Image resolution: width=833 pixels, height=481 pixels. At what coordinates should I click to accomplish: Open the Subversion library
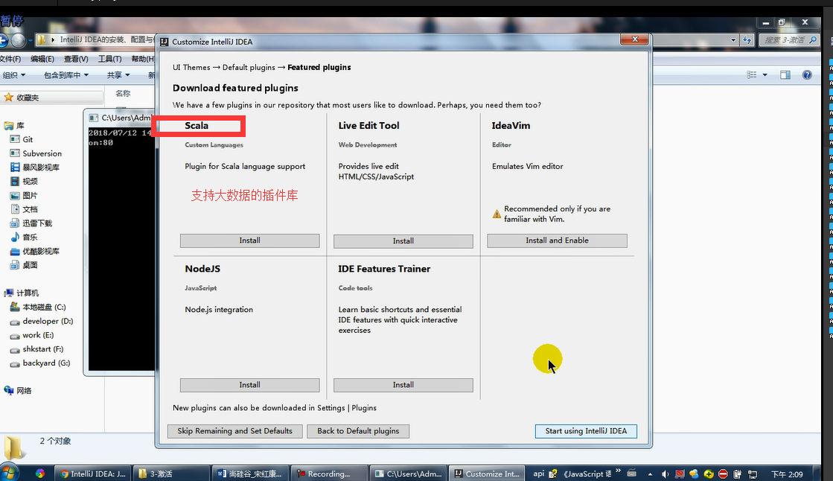[42, 153]
